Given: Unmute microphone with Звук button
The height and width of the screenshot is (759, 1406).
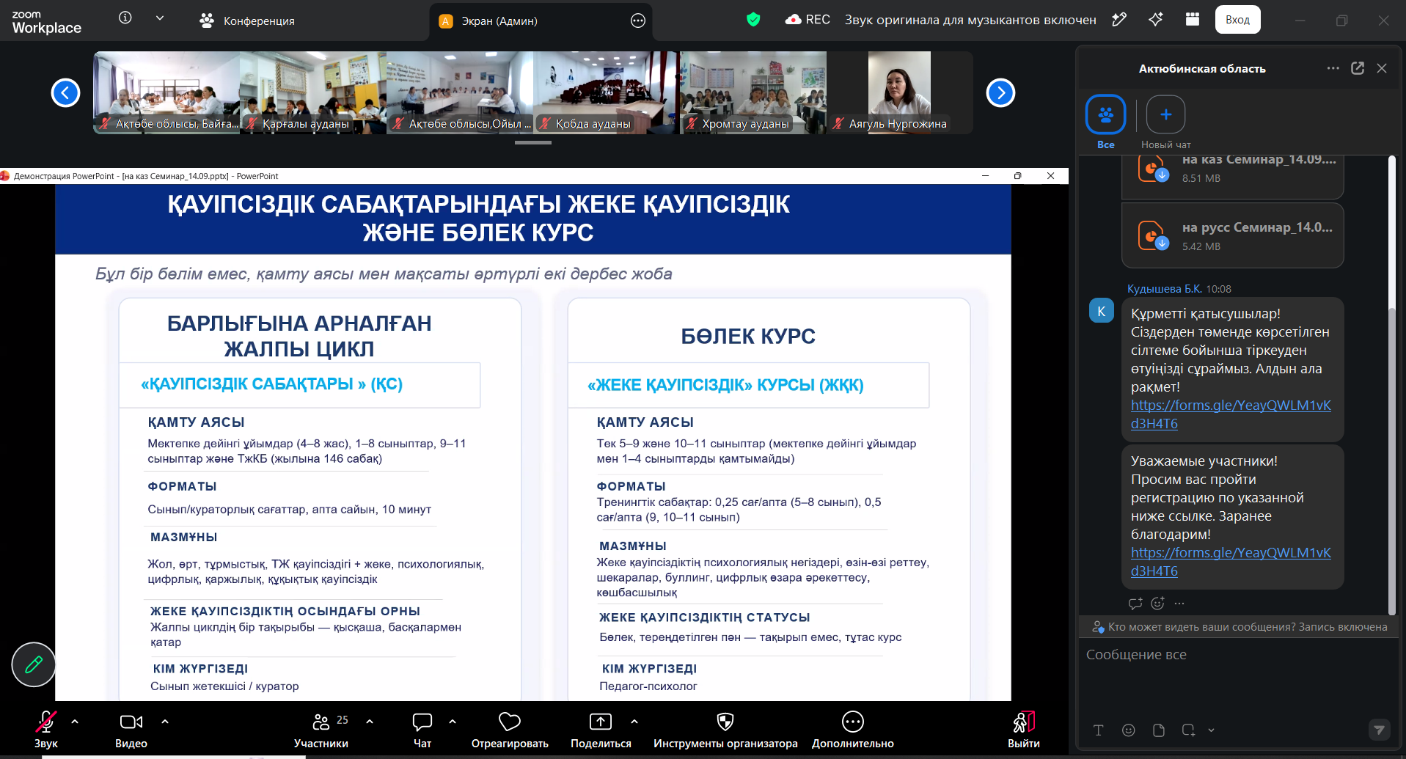Looking at the screenshot, I should point(45,729).
